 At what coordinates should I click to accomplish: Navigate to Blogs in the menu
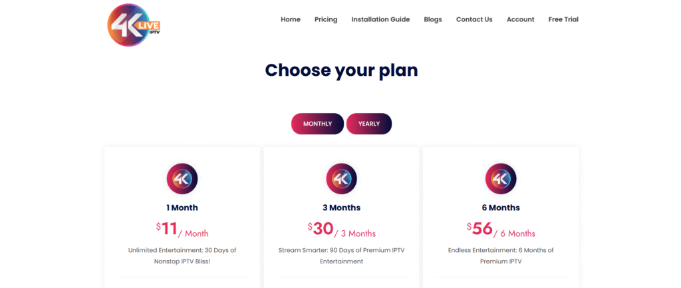point(433,19)
